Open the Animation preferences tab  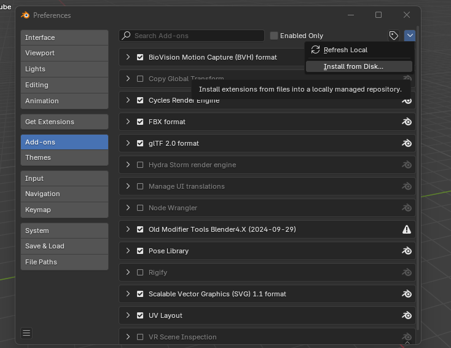click(65, 101)
